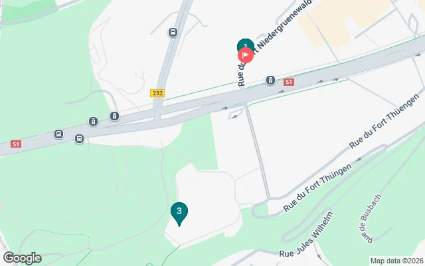Click the bus stop icon on road 232
The height and width of the screenshot is (266, 425).
pyautogui.click(x=173, y=33)
